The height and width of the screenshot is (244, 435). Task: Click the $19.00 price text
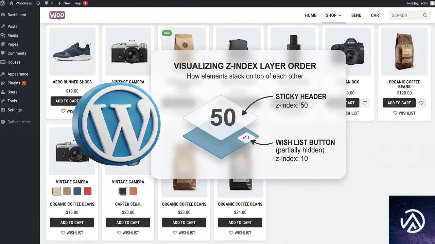(72, 91)
